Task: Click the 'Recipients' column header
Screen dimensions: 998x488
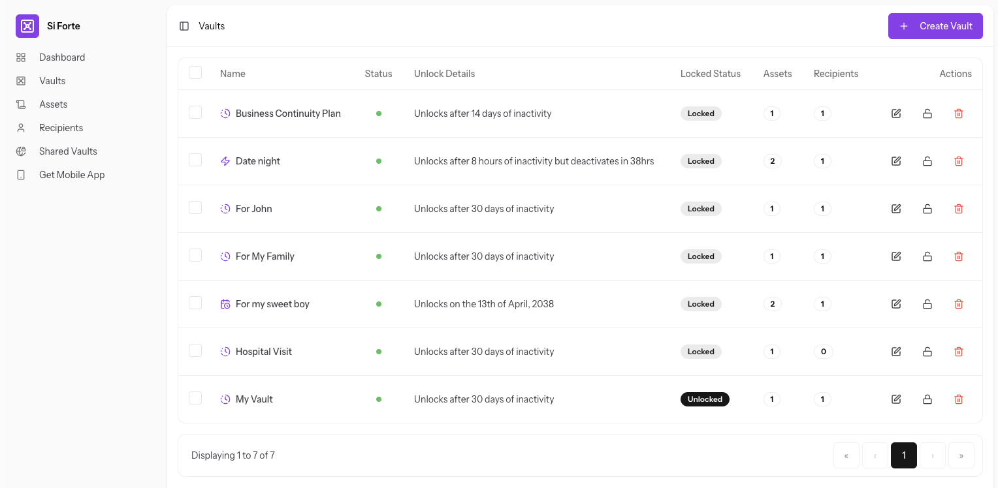Action: pyautogui.click(x=836, y=74)
